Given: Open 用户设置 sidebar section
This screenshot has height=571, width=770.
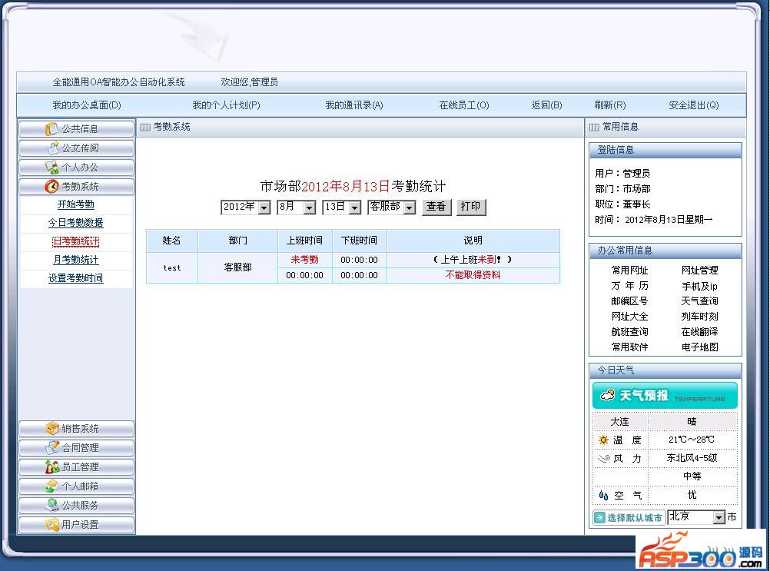Looking at the screenshot, I should 76,525.
